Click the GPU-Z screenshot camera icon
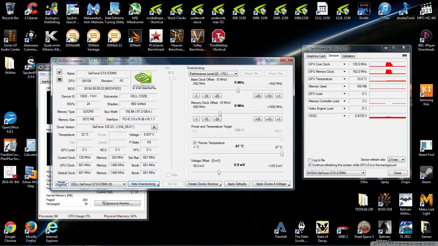The image size is (438, 246). click(404, 55)
